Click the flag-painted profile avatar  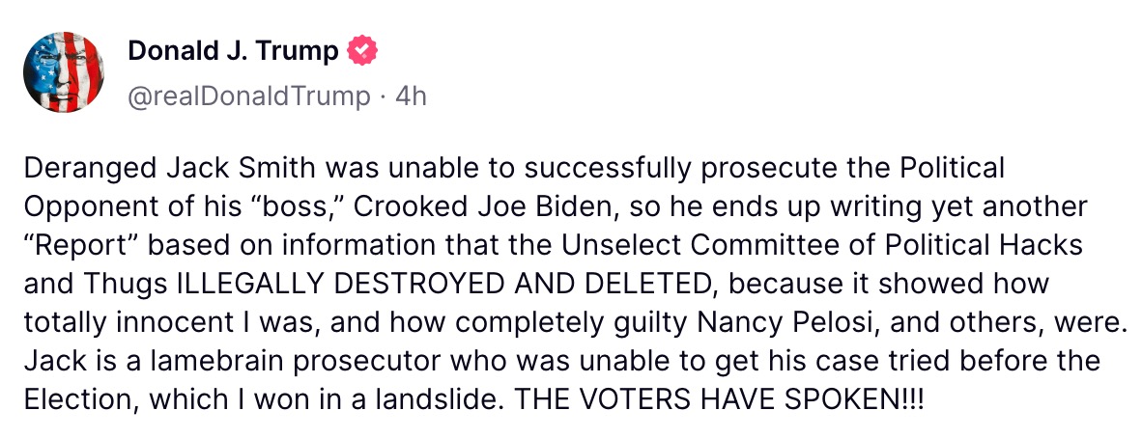64,72
